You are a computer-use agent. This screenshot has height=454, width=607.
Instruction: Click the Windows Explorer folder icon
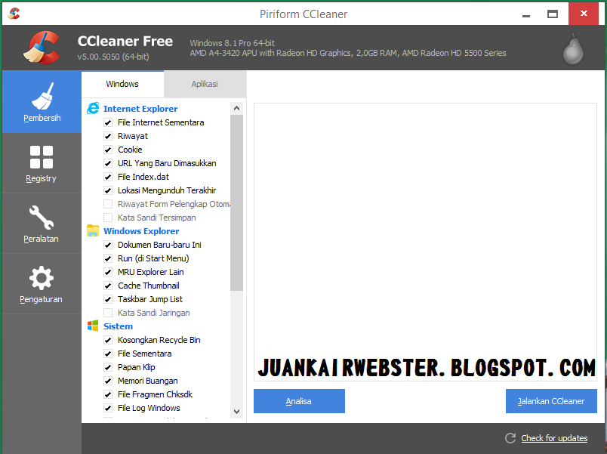tap(93, 230)
